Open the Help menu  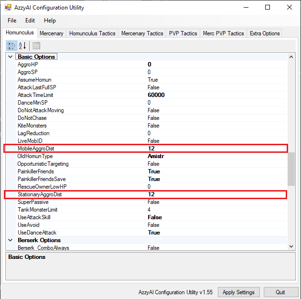click(x=50, y=21)
